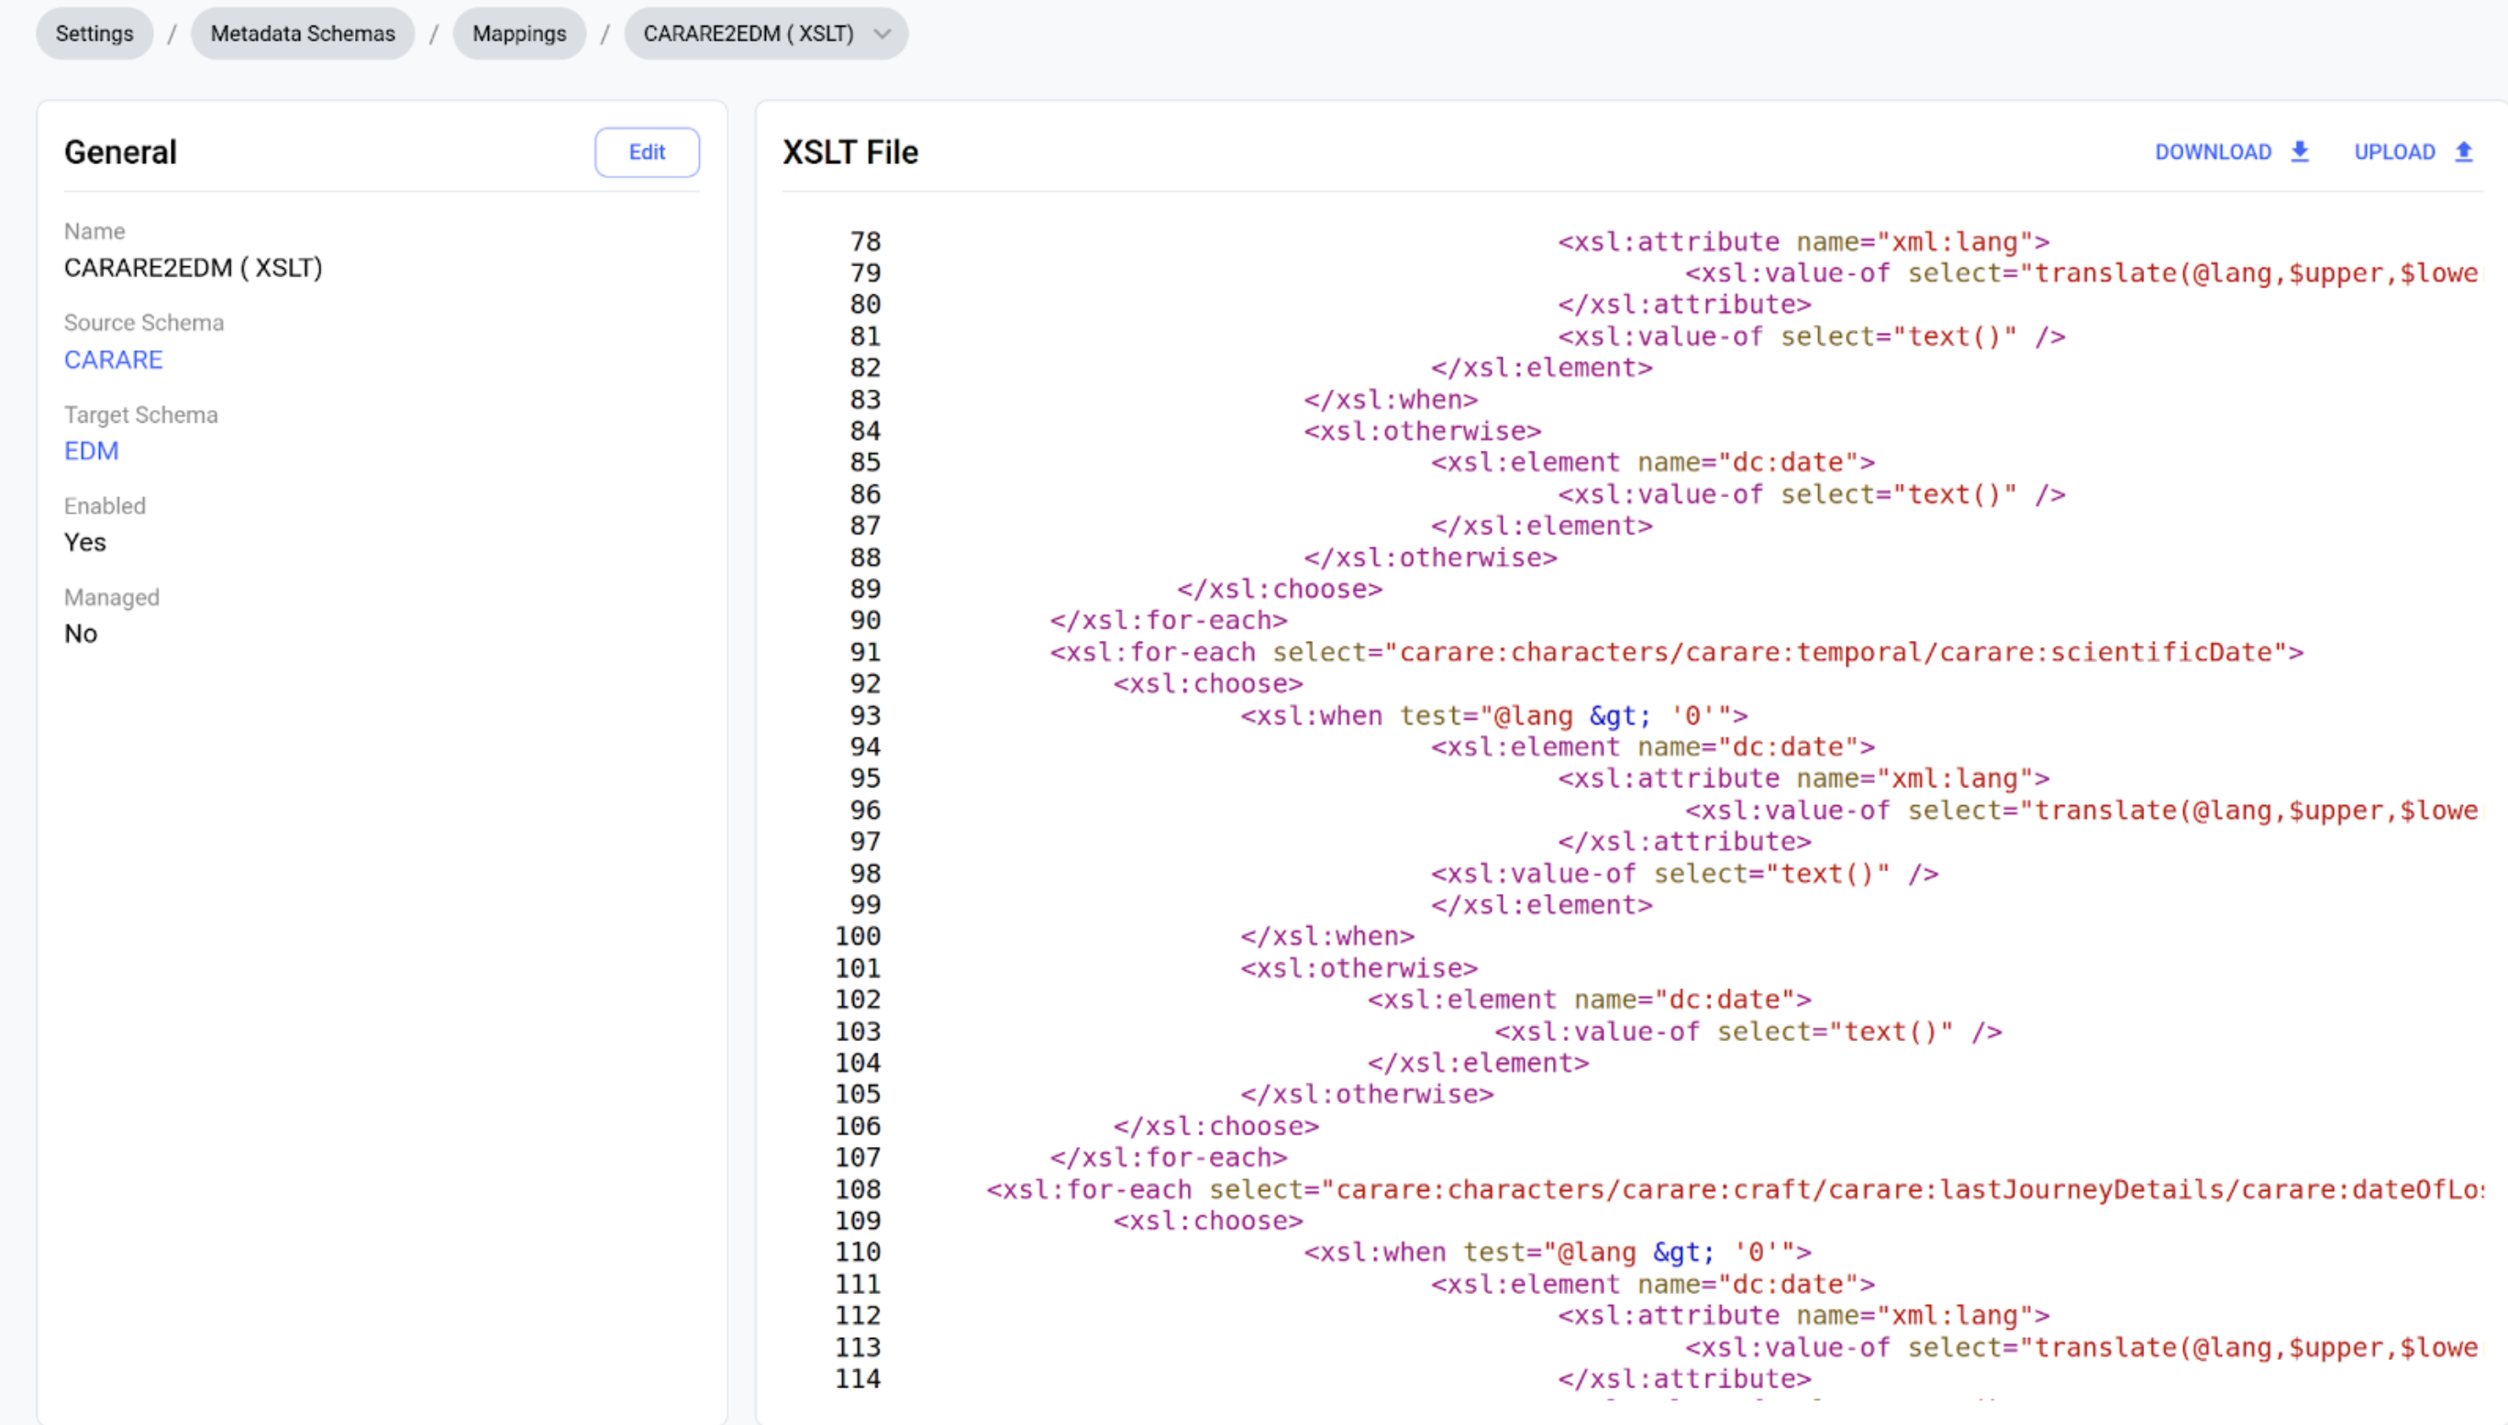Click the Download icon for the XSLT file
2508x1425 pixels.
coord(2300,151)
